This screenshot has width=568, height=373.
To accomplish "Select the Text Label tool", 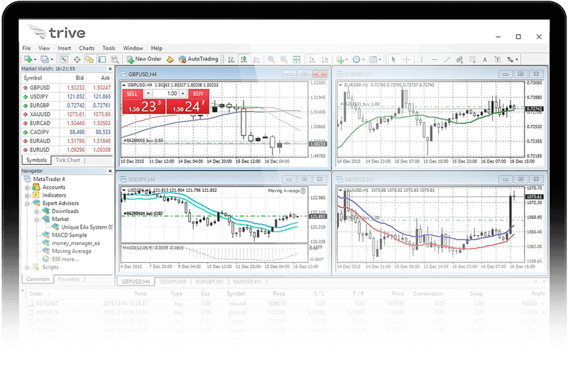I will click(498, 59).
